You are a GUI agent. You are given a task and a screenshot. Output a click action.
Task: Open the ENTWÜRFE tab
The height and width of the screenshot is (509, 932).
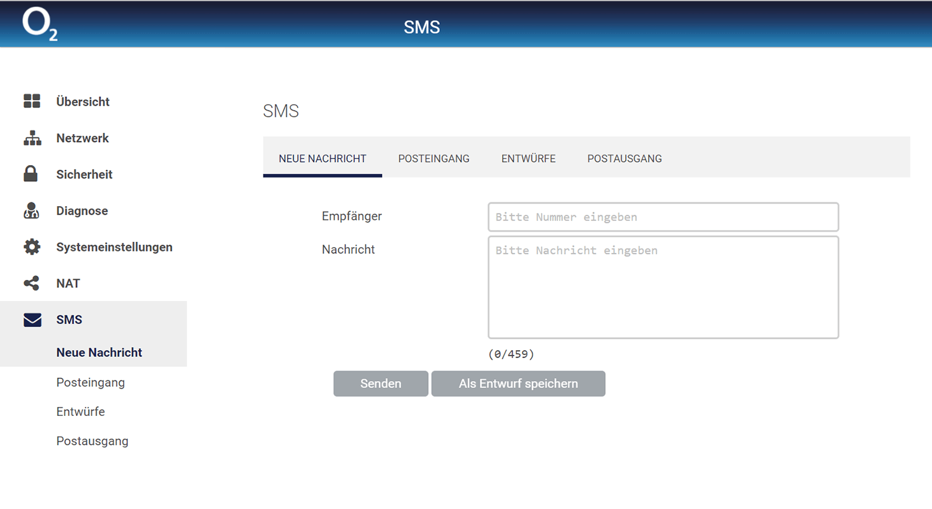tap(528, 158)
